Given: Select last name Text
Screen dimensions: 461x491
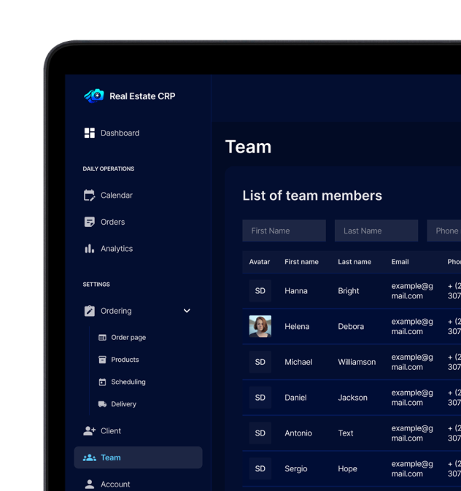Looking at the screenshot, I should pos(346,433).
